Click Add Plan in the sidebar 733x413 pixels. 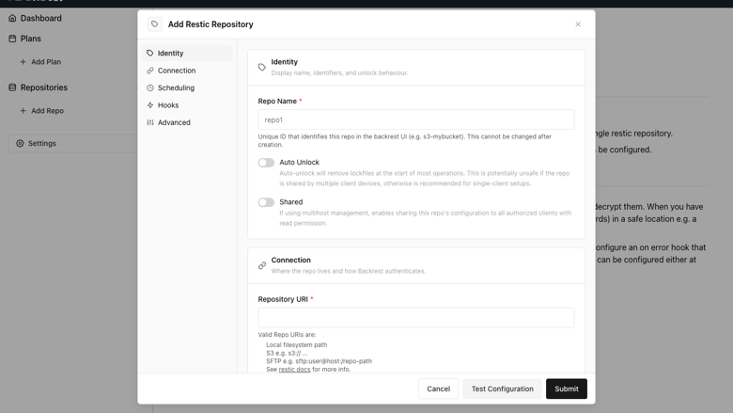(46, 62)
